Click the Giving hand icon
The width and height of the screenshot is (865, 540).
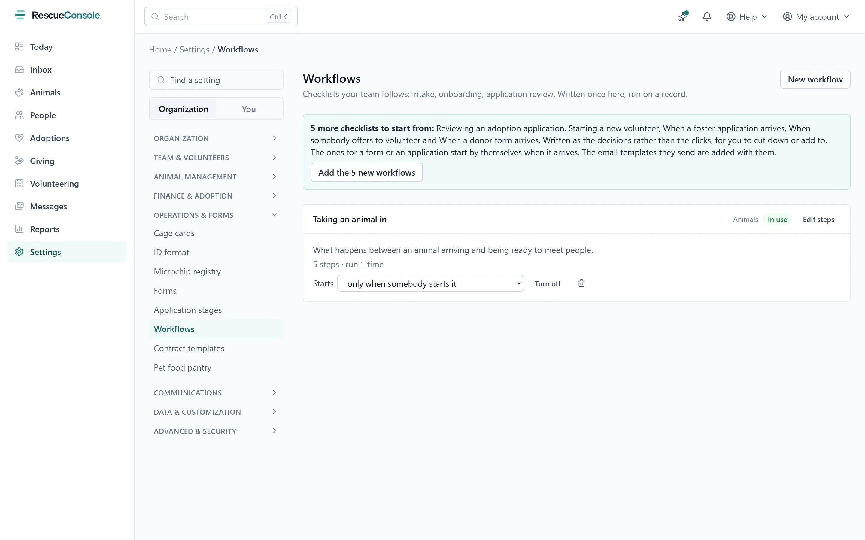click(x=19, y=161)
